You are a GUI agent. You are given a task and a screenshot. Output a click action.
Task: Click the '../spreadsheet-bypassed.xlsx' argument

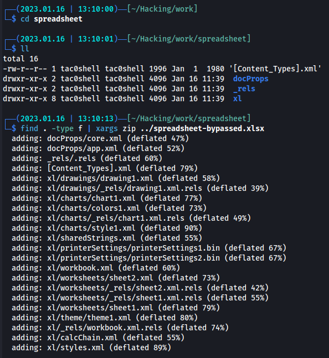tap(202, 128)
